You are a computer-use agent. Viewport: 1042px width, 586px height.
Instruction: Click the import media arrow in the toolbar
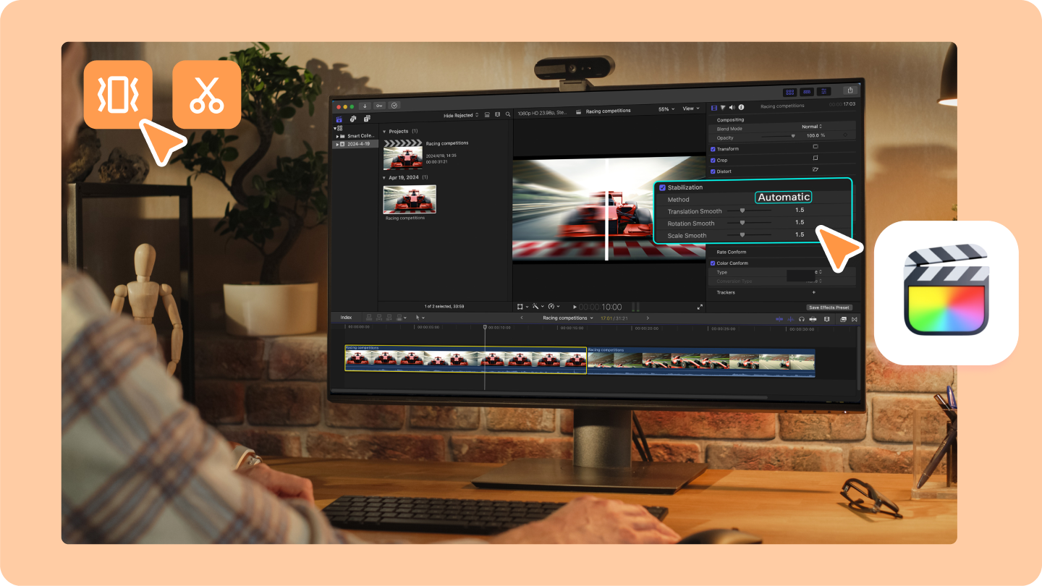point(365,106)
